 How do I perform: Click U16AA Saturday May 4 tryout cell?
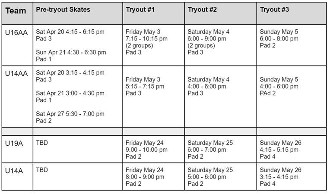[x=221, y=45]
